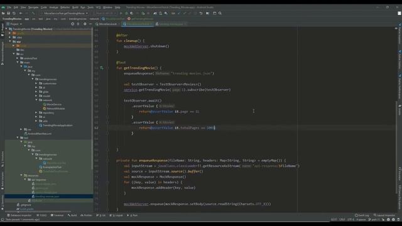Expand the utils package arrow
The width and height of the screenshot is (402, 226).
(x=36, y=121)
